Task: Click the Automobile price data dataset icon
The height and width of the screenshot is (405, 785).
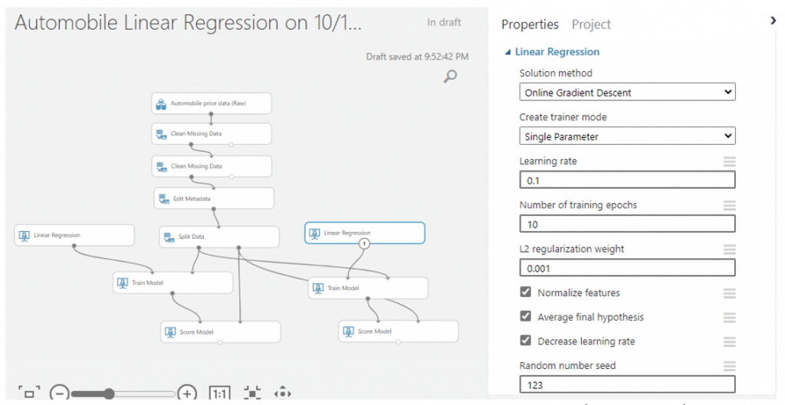Action: tap(161, 104)
